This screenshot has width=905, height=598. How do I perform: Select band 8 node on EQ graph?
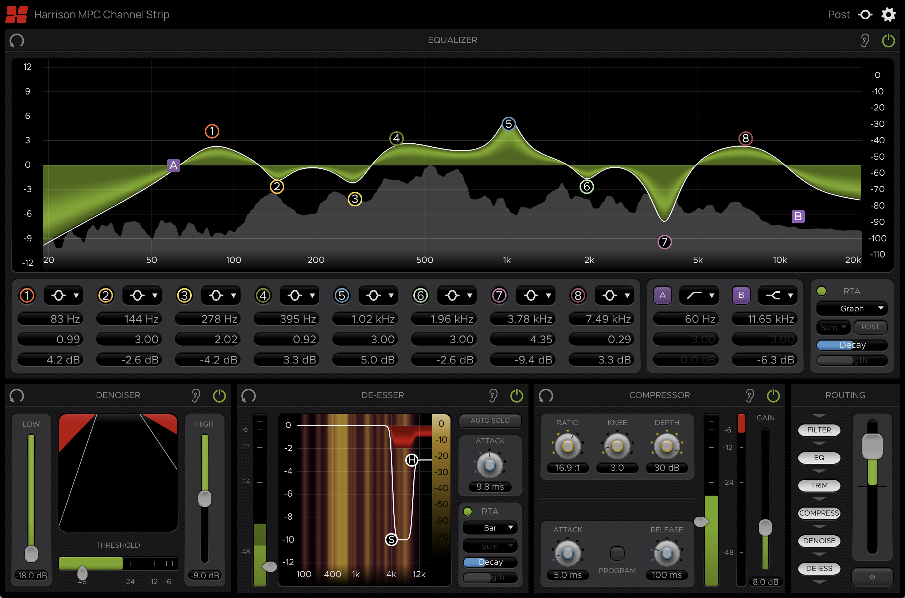pos(745,138)
